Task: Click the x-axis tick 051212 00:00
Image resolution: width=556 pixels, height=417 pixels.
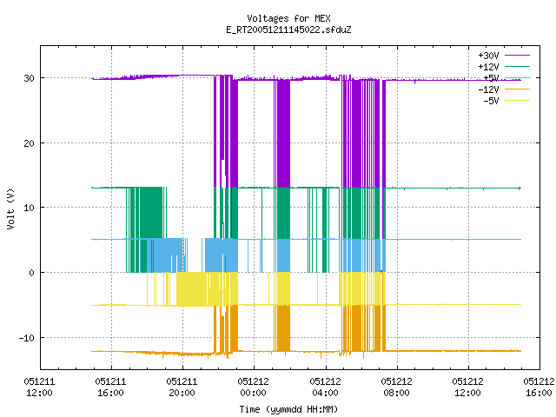Action: (253, 387)
